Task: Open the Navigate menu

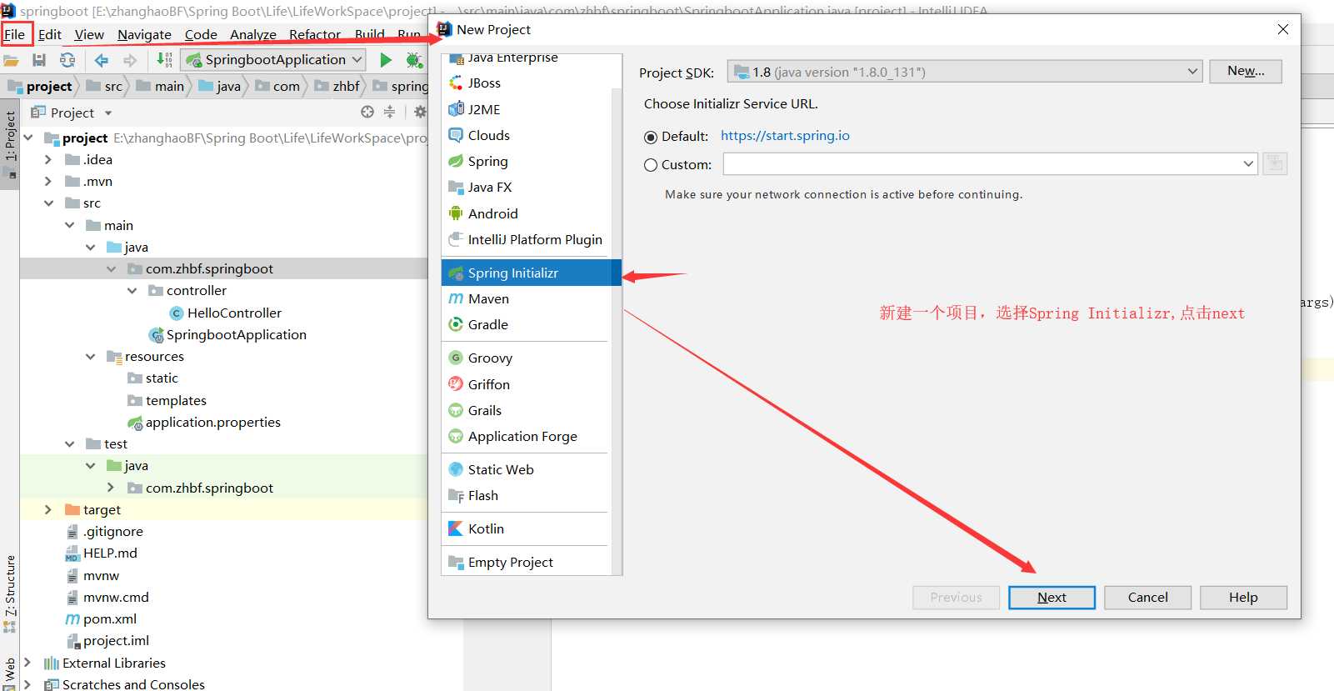Action: click(144, 34)
